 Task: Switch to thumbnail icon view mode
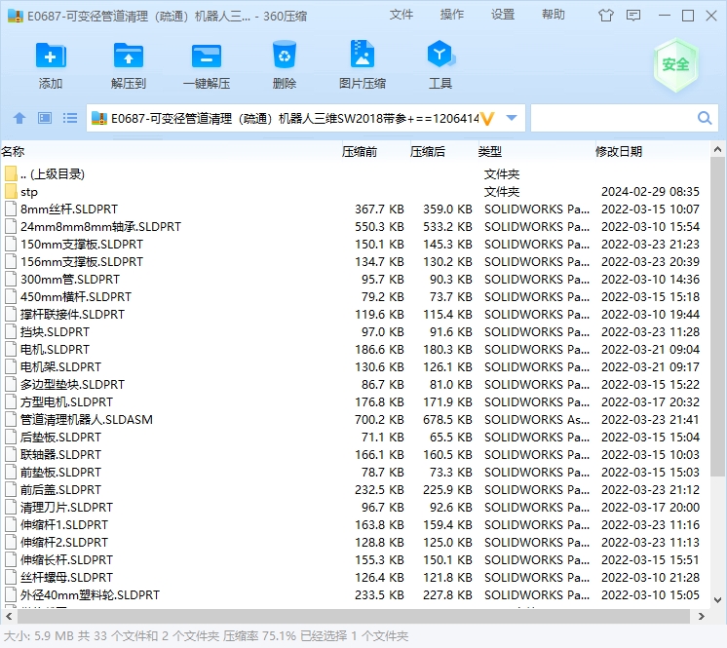tap(45, 118)
